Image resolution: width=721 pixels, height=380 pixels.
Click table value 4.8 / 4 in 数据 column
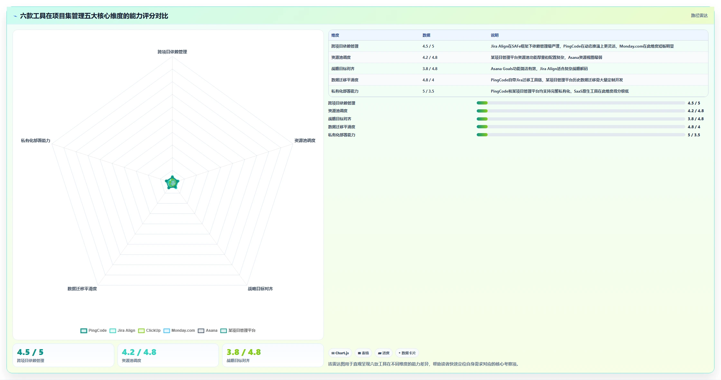coord(428,80)
